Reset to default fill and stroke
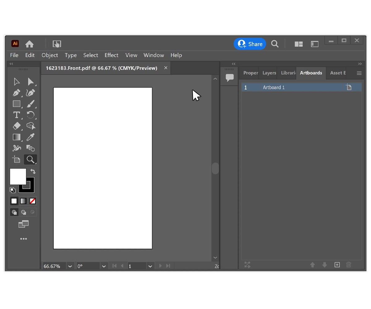This screenshot has height=309, width=371. click(x=12, y=190)
